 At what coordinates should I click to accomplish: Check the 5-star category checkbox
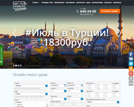tap(87, 85)
